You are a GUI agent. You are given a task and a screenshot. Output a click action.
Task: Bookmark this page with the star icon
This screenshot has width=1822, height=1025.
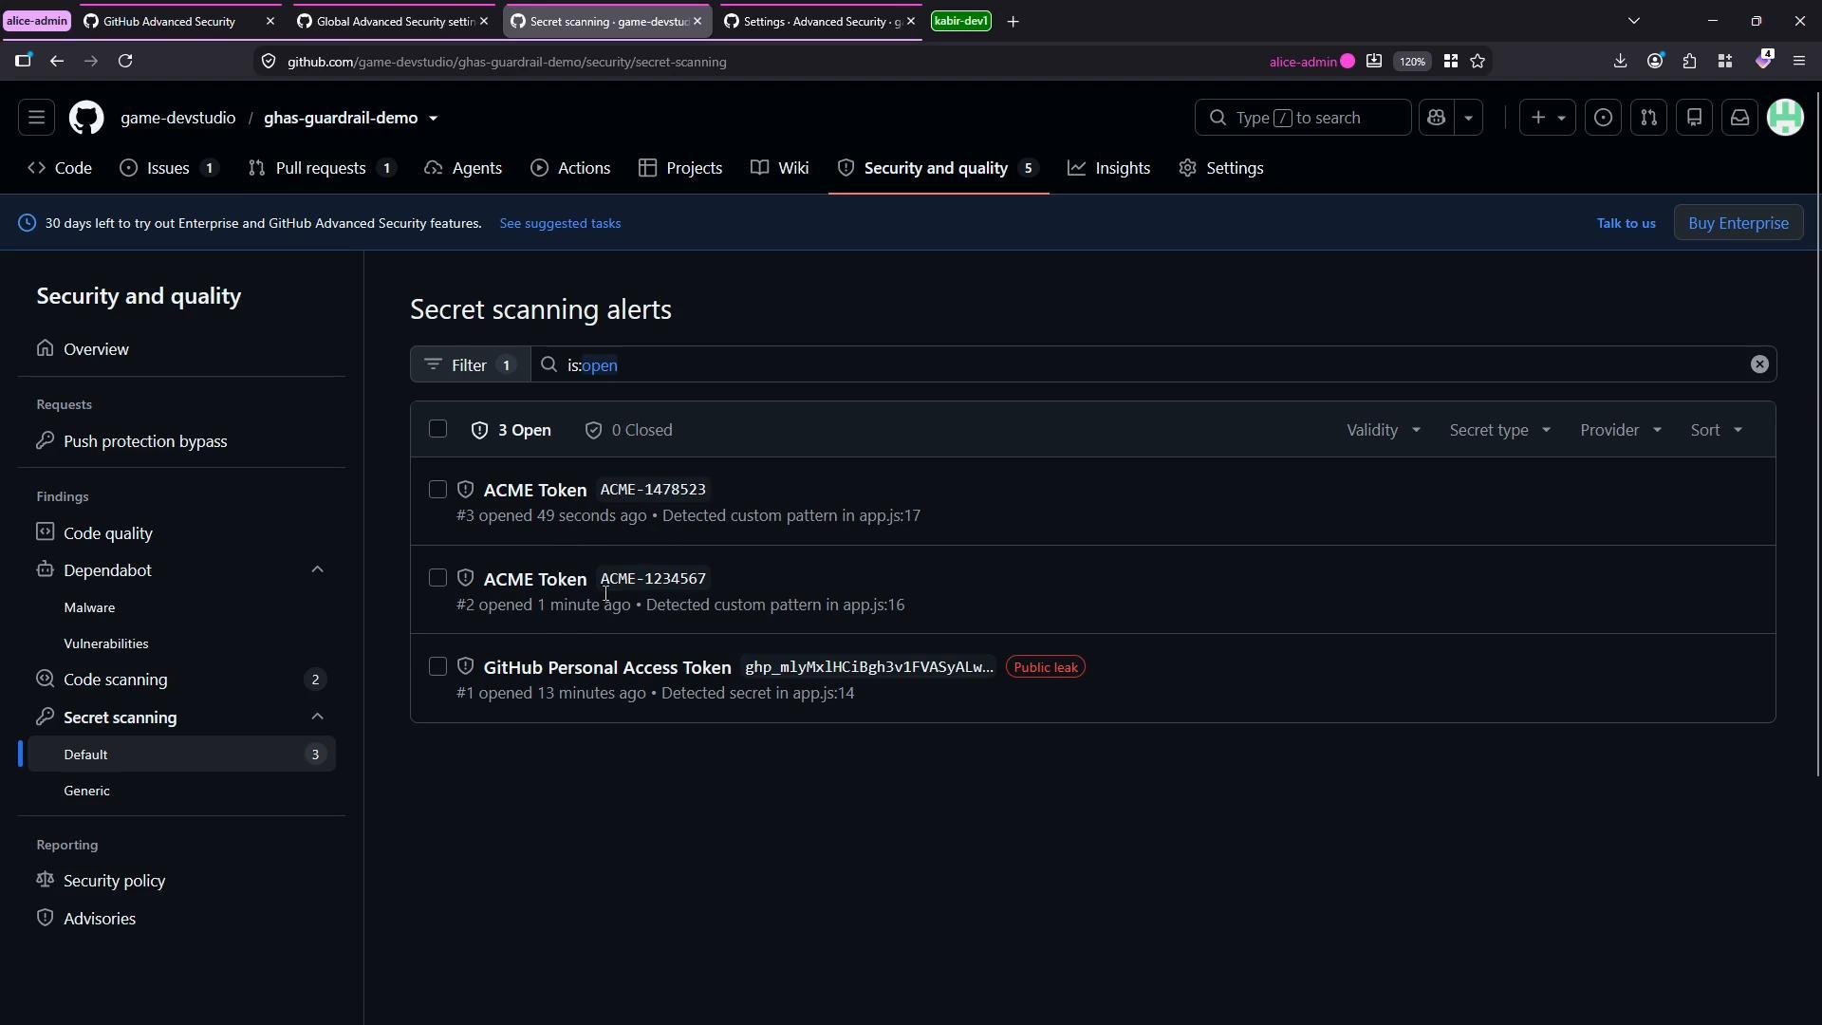pyautogui.click(x=1478, y=61)
